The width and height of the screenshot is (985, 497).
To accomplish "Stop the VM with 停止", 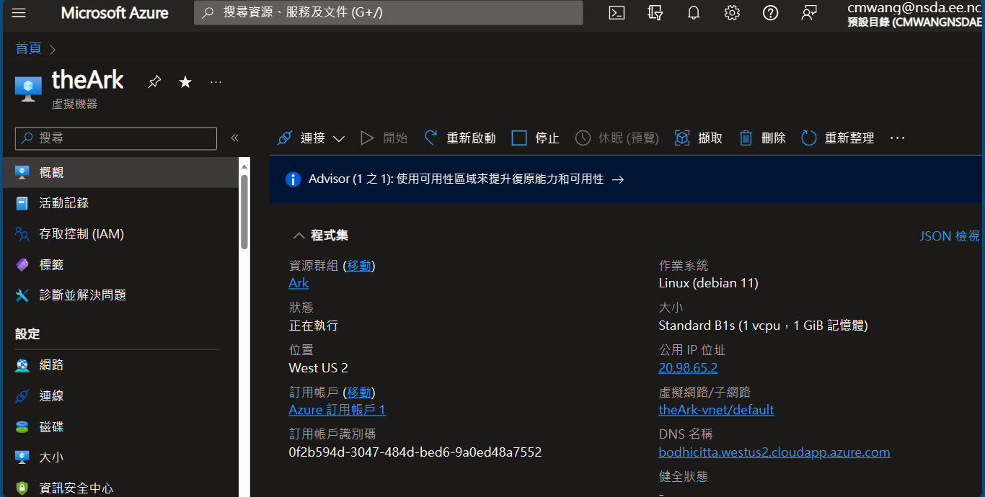I will pos(535,138).
